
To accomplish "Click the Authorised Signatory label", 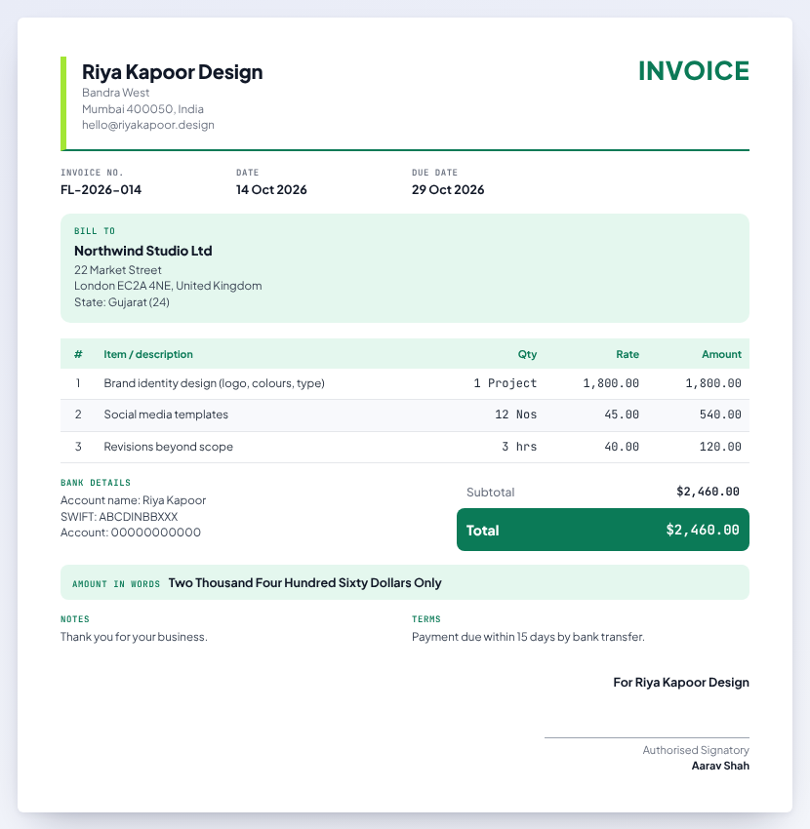I will point(696,750).
